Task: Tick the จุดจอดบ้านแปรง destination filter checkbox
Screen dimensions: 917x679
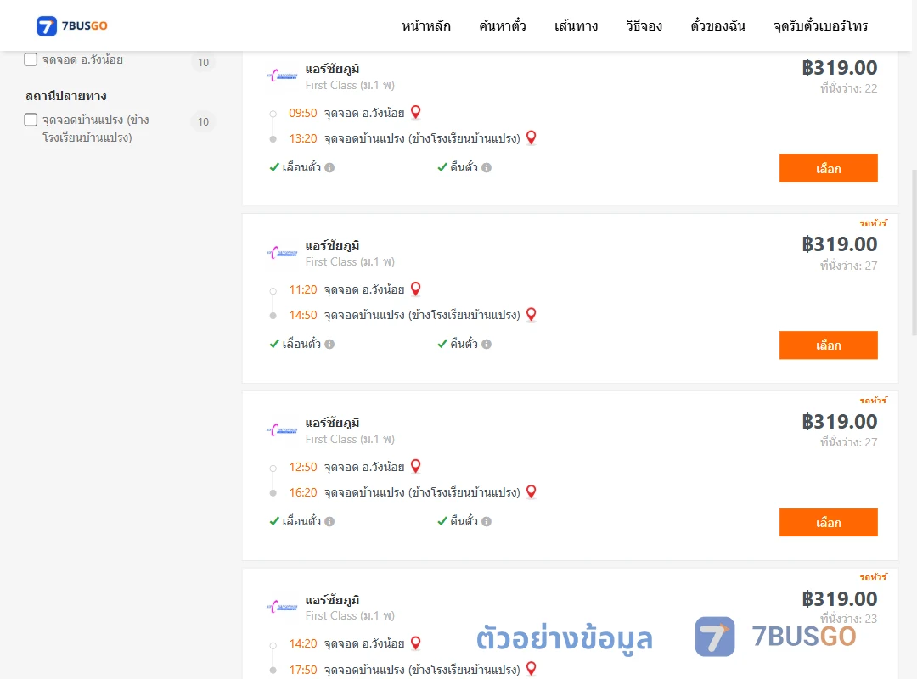Action: pyautogui.click(x=31, y=120)
